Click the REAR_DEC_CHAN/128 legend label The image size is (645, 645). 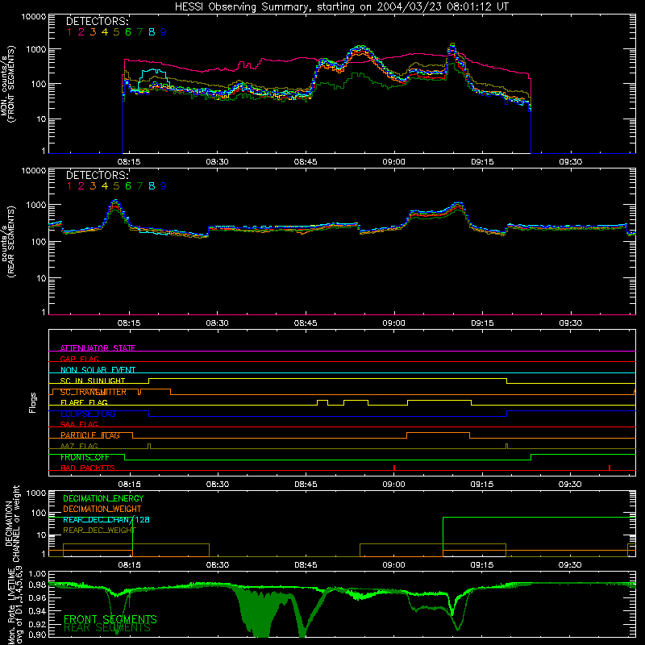pyautogui.click(x=106, y=520)
